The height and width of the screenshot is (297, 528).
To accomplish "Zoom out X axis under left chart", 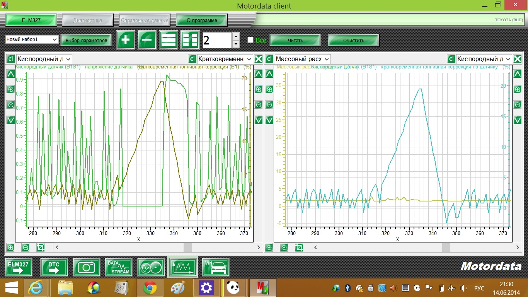I will pos(26,247).
